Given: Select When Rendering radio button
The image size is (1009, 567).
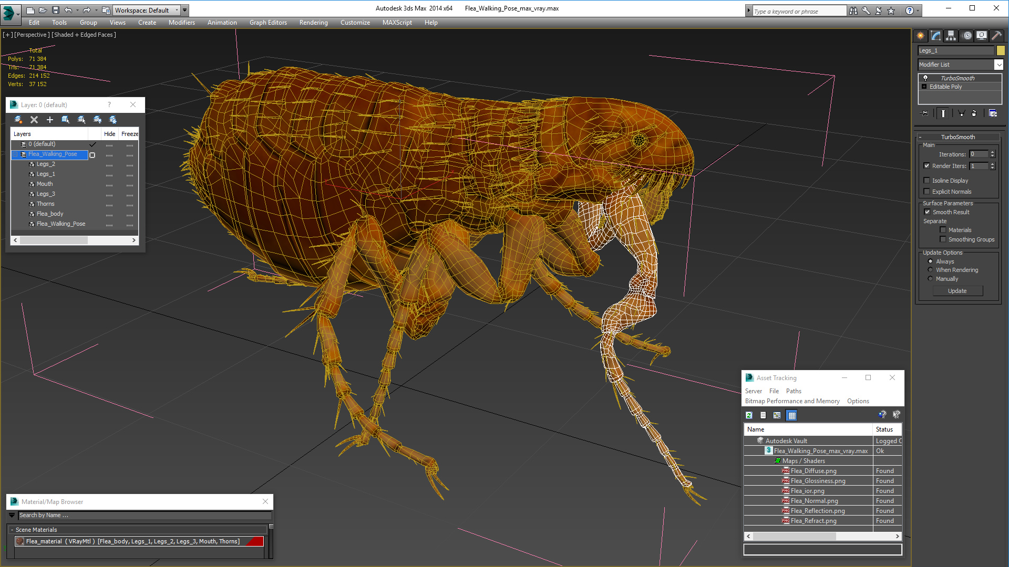Looking at the screenshot, I should pyautogui.click(x=930, y=269).
